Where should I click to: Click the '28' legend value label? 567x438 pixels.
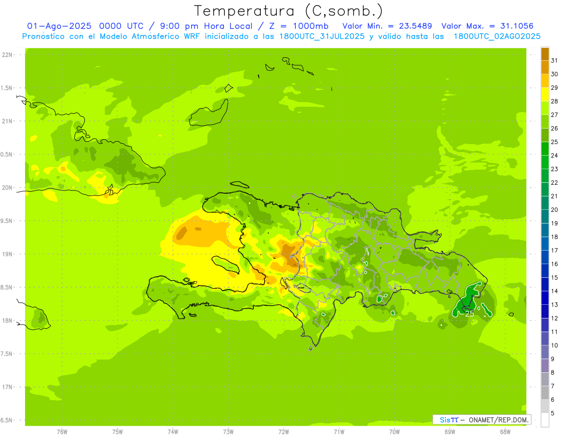554,101
